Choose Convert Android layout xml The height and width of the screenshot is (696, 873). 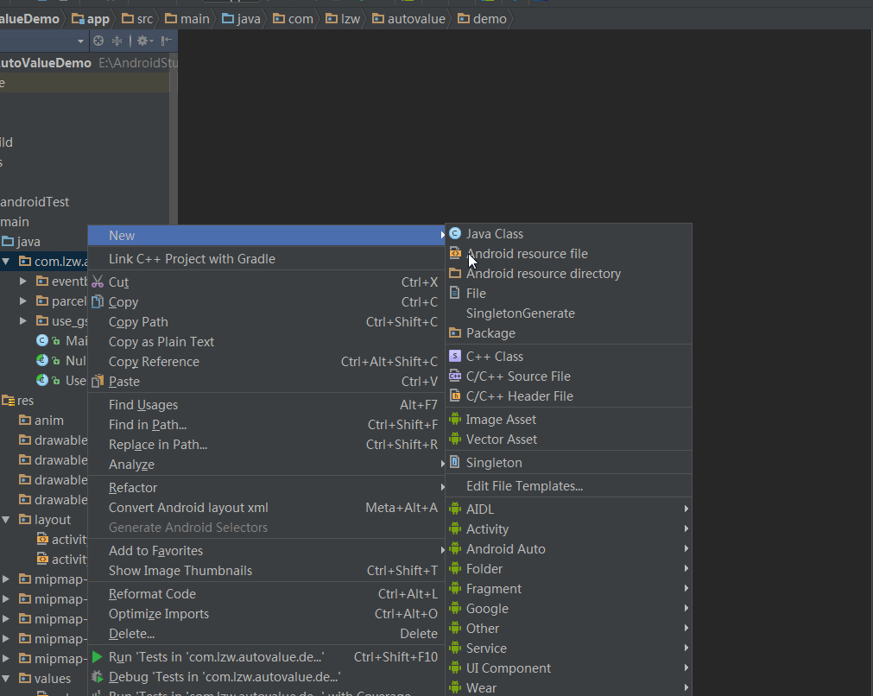267,508
